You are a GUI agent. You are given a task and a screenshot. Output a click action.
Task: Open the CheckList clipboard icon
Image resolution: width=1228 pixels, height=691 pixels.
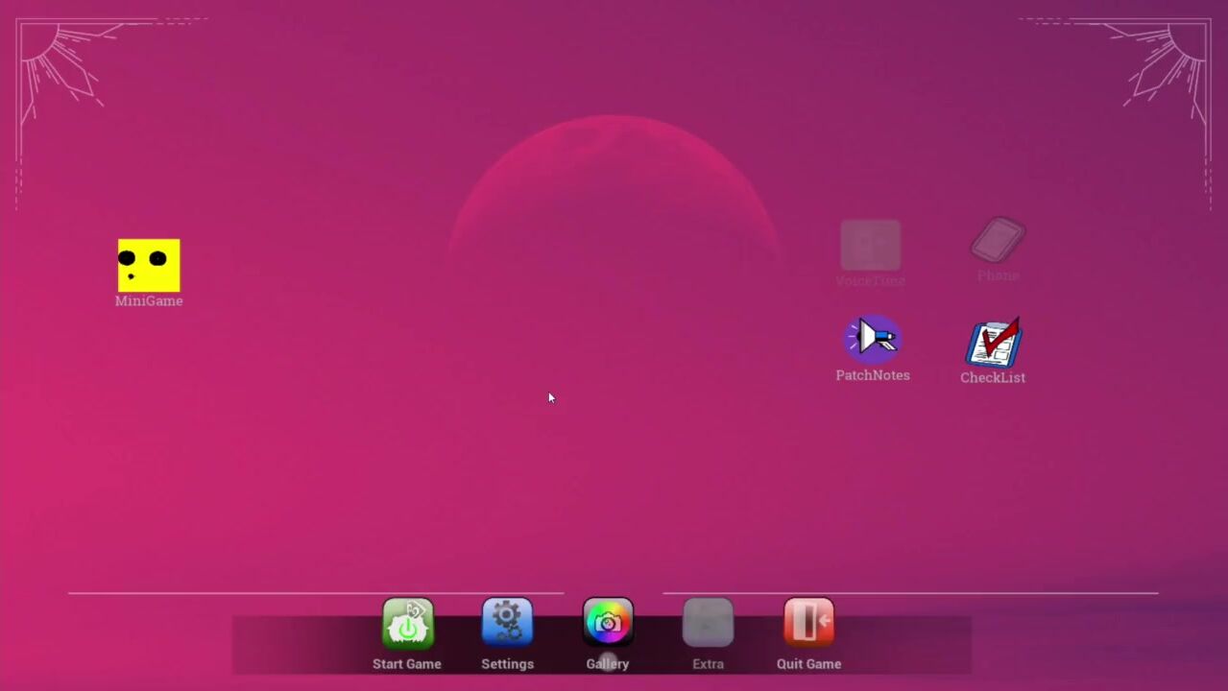point(994,344)
